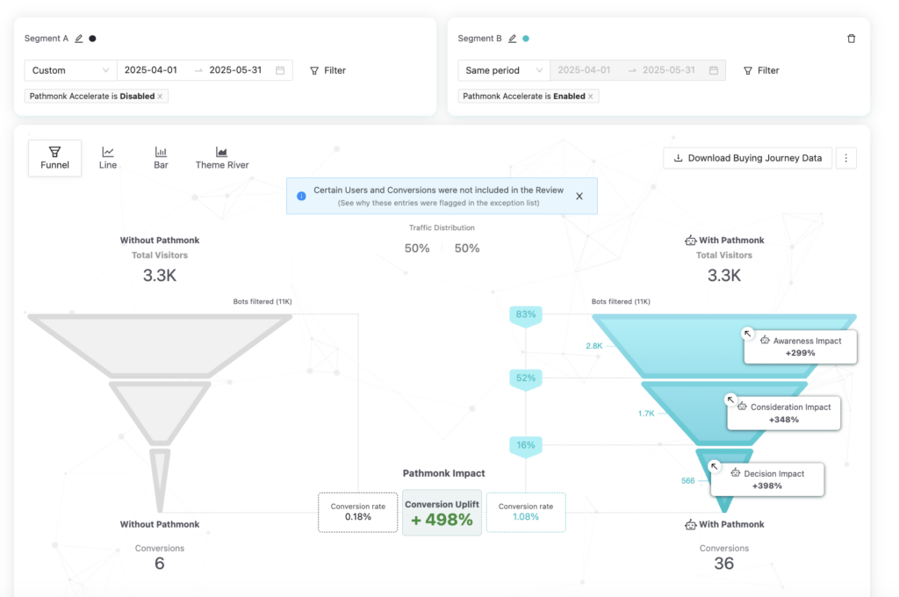Select the Theme River tab

221,156
